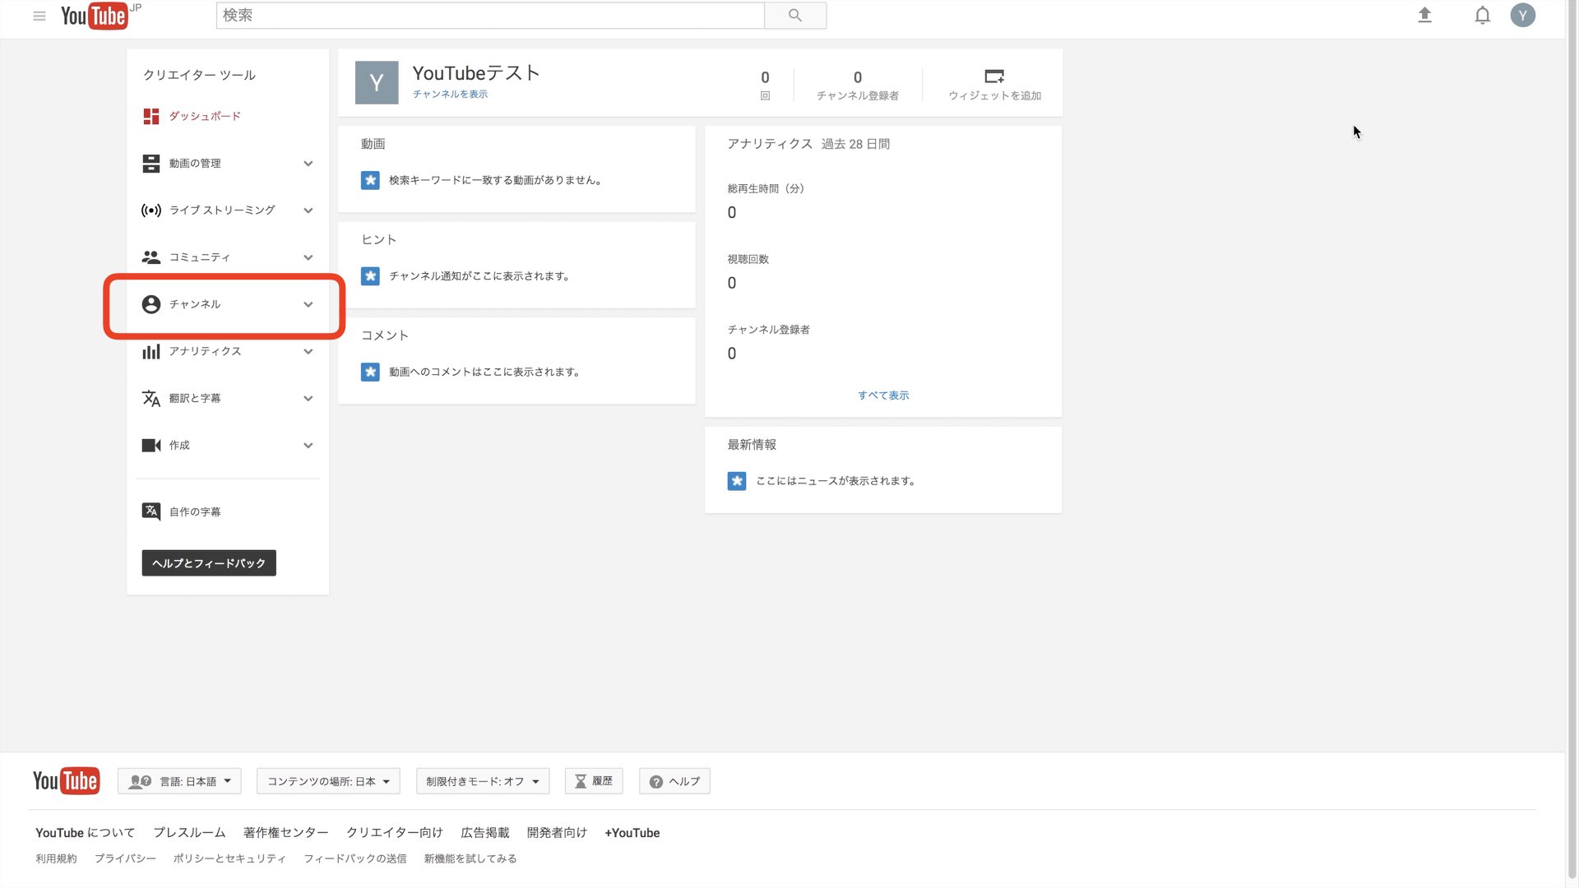Open the hamburger guide menu icon

pos(39,16)
